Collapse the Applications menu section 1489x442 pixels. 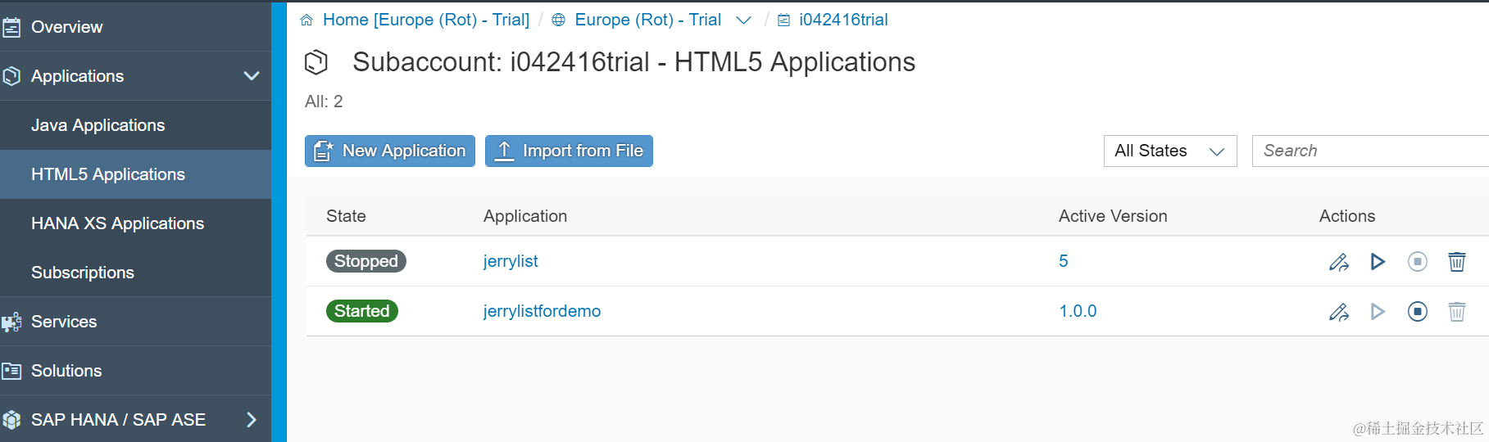coord(252,76)
